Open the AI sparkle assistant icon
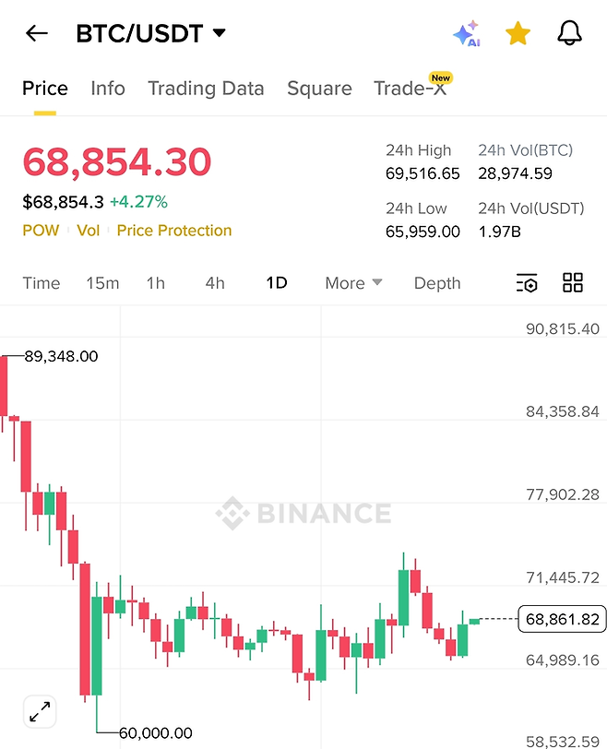607x749 pixels. (x=466, y=34)
